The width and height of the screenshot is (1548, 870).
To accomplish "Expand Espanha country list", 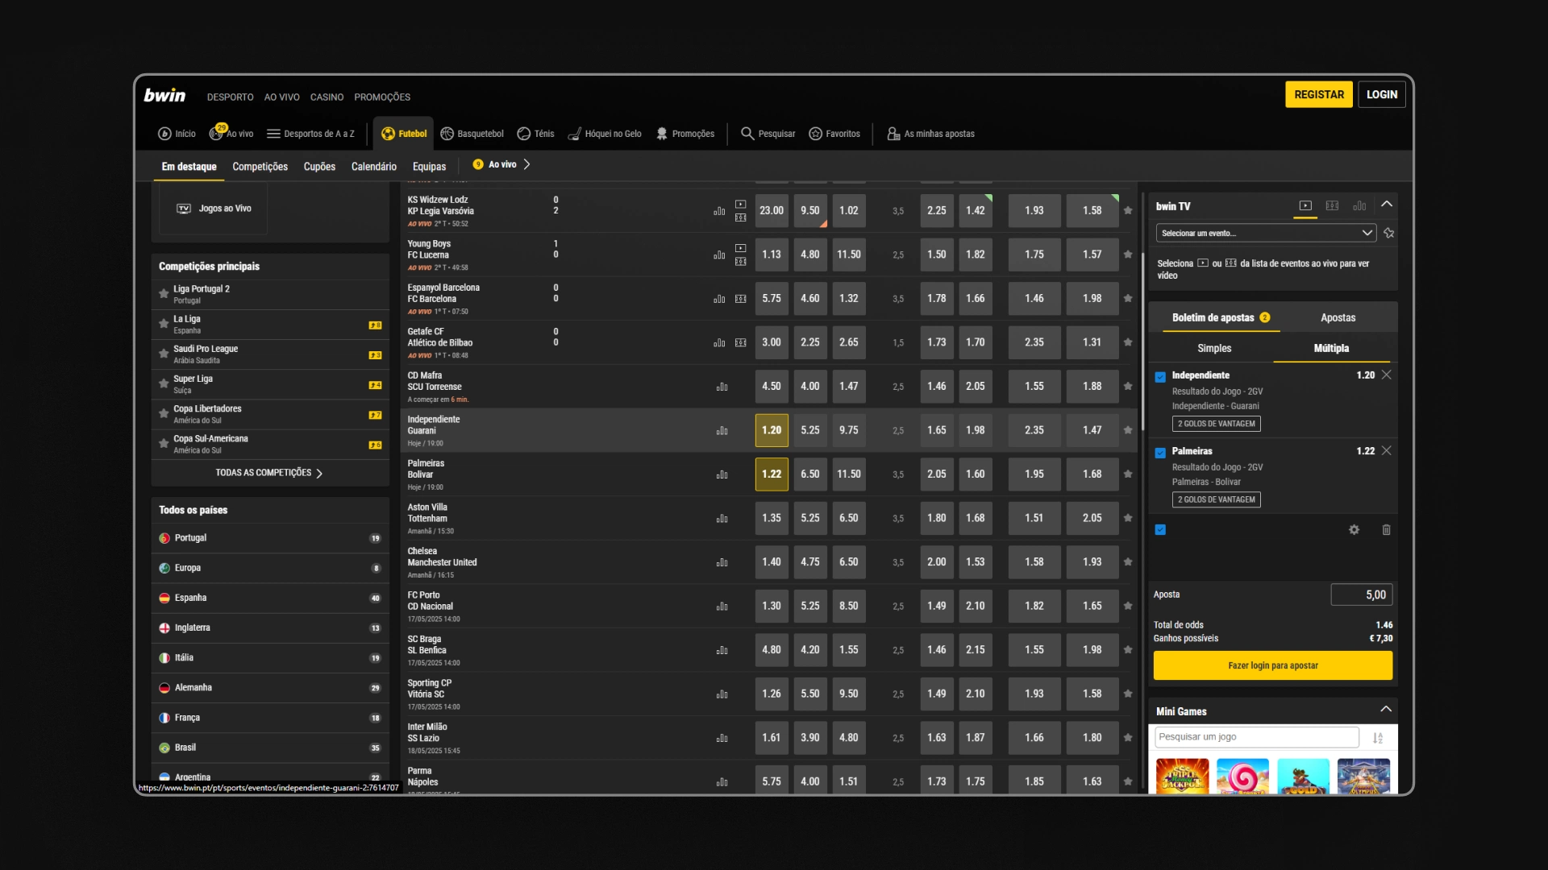I will [270, 598].
